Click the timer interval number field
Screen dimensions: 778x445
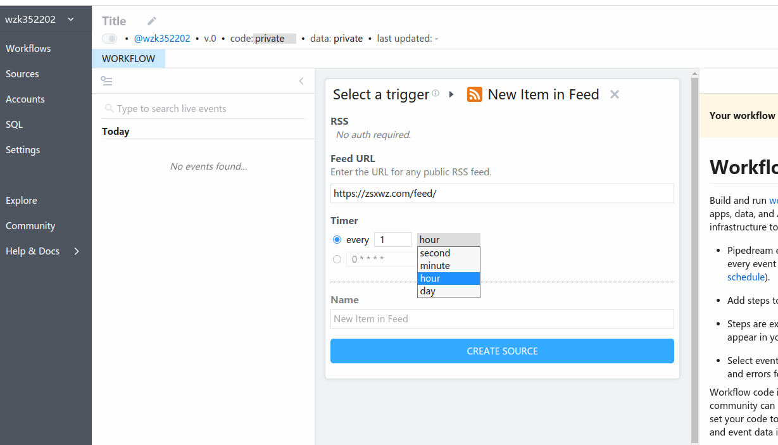(x=392, y=240)
